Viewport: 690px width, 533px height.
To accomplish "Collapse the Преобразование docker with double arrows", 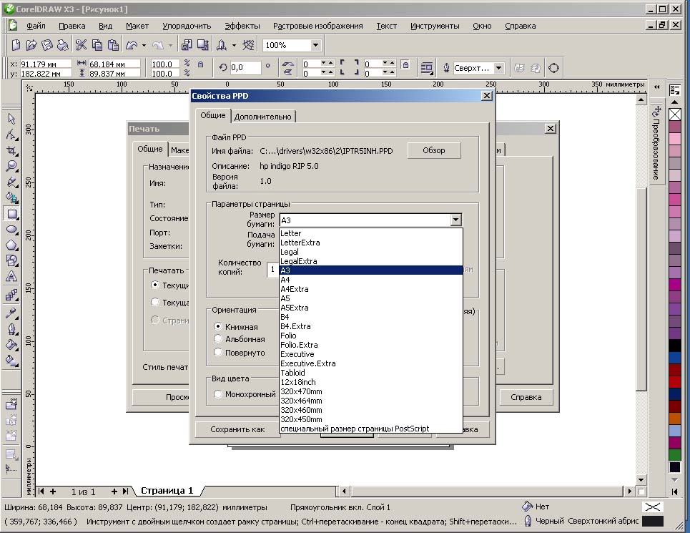I will [657, 87].
